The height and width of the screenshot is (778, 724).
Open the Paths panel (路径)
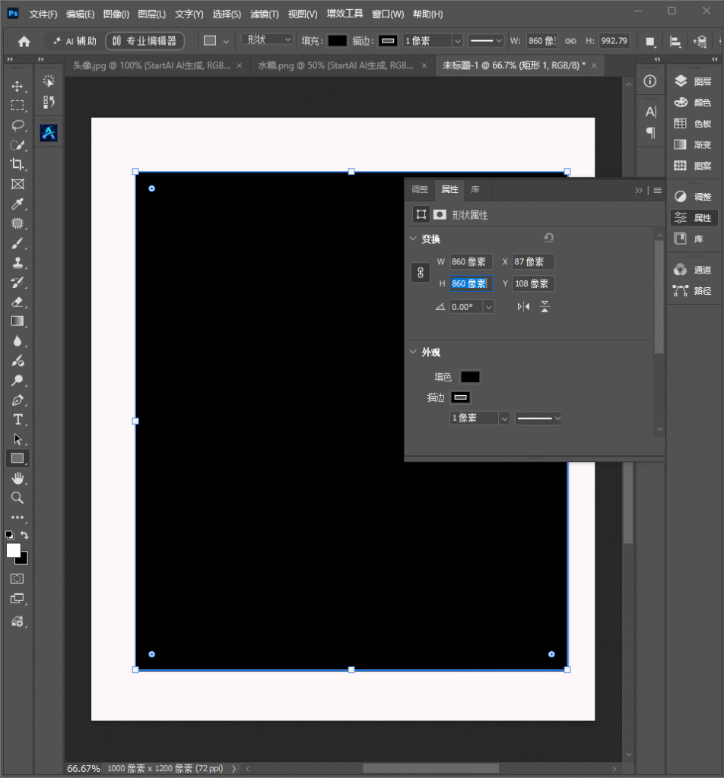[x=694, y=291]
